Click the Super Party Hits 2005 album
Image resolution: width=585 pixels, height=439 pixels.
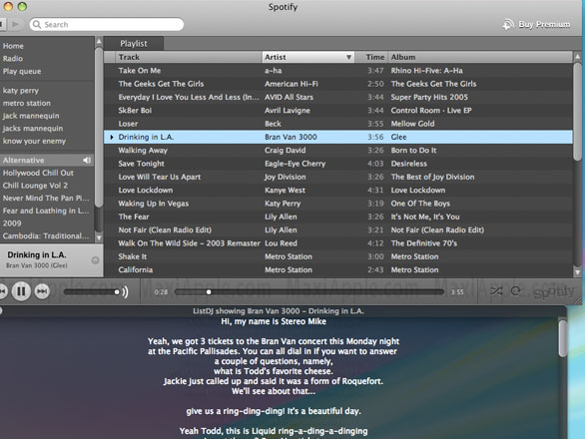[429, 98]
